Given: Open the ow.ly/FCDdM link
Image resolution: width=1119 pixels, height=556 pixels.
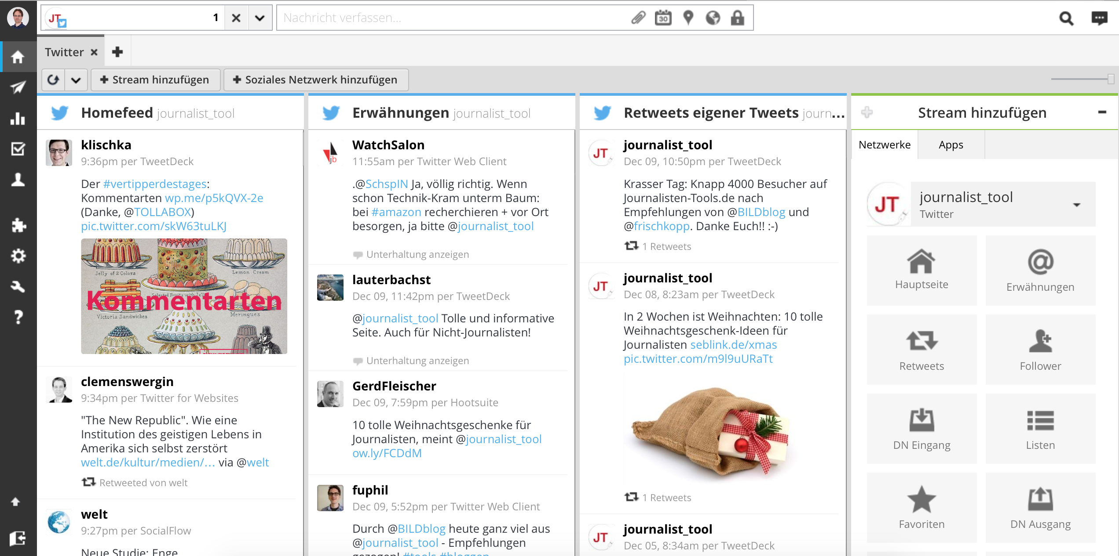Looking at the screenshot, I should [387, 453].
